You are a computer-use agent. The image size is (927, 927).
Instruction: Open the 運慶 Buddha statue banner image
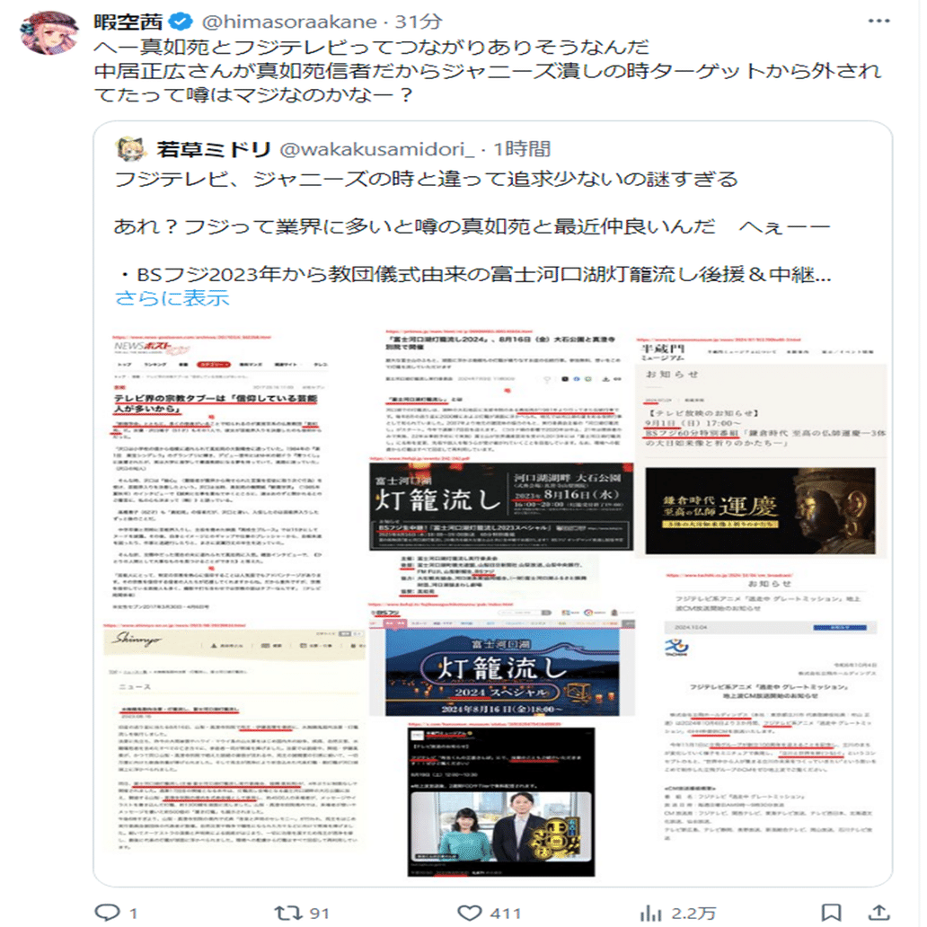pyautogui.click(x=760, y=511)
